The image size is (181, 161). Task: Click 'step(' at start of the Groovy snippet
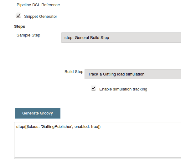(x=21, y=127)
